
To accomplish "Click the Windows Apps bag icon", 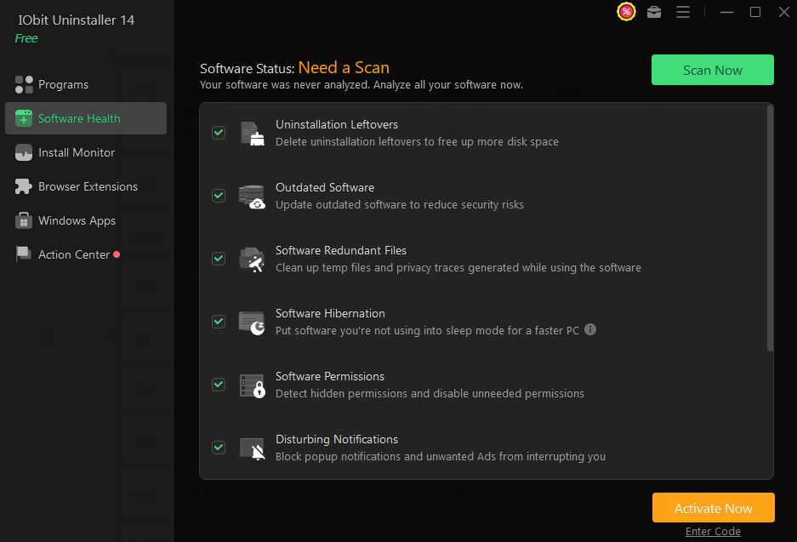I will coord(24,220).
